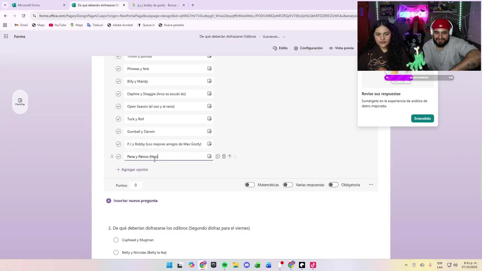Delete the Pena y Pánico option

click(224, 156)
